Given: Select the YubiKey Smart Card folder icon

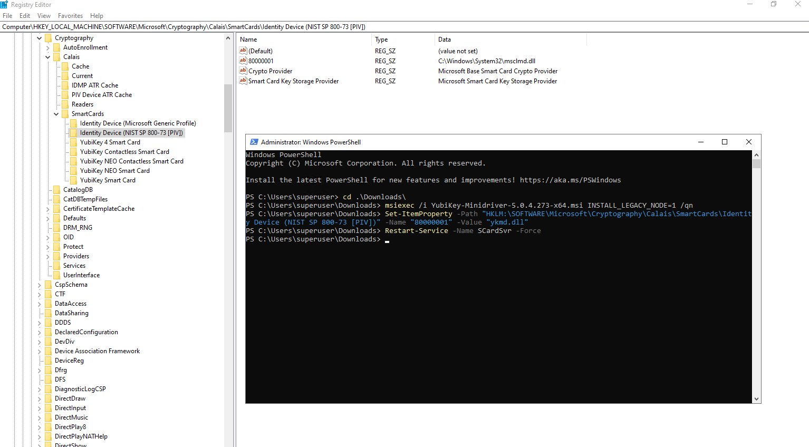Looking at the screenshot, I should click(x=74, y=180).
